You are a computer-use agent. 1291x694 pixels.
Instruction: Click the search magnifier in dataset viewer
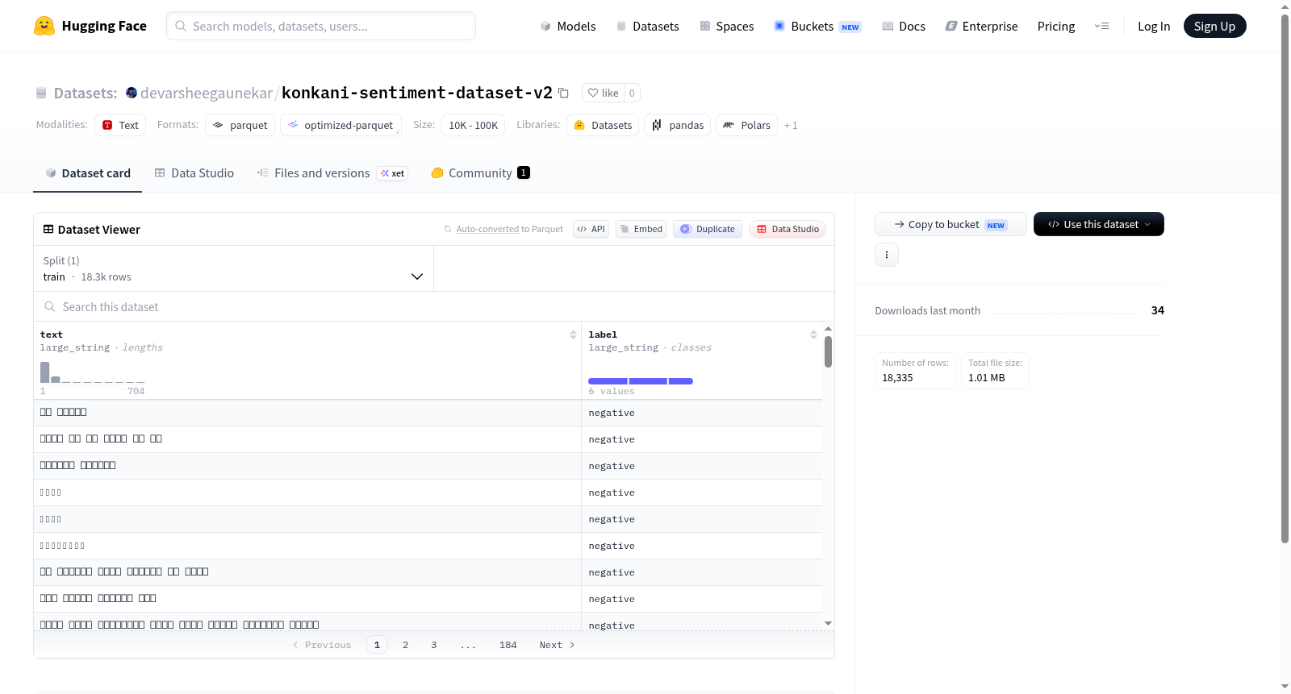(50, 306)
